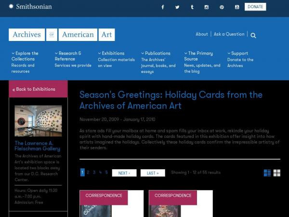Viewport: 289px width, 217px height.
Task: Expand the Publications menu
Action: click(x=156, y=54)
